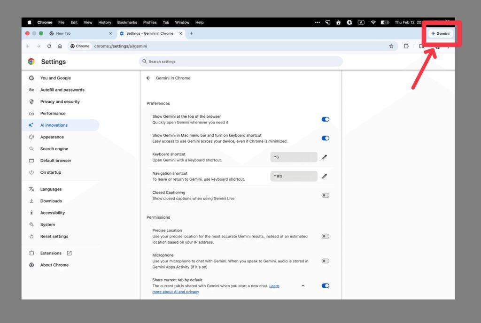Image resolution: width=481 pixels, height=323 pixels.
Task: Open the View menu in menu bar
Action: [88, 23]
